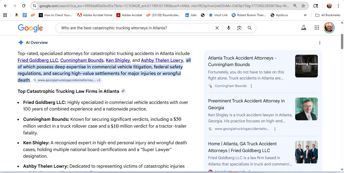Open the Adobe Acrobat bookmark
Viewport: 344px width, 173px height.
[x=129, y=15]
